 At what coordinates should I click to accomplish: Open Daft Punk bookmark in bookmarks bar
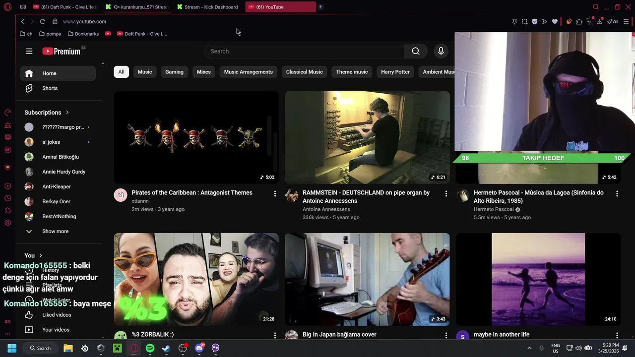tap(142, 34)
